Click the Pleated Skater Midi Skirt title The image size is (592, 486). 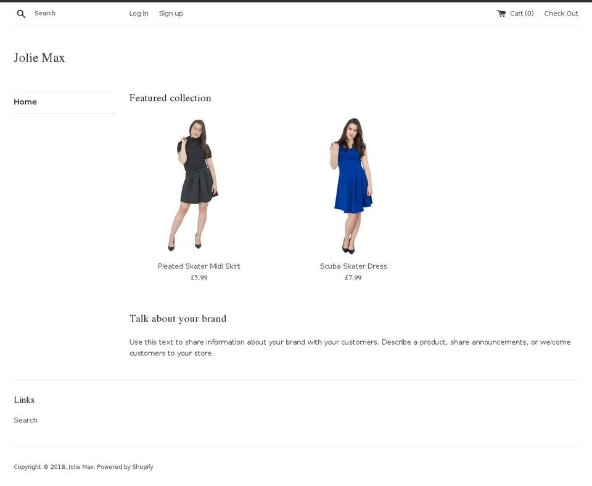(199, 266)
